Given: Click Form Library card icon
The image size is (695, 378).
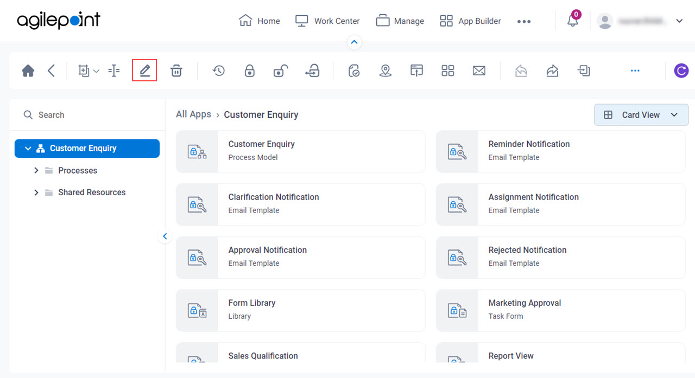Looking at the screenshot, I should [197, 310].
